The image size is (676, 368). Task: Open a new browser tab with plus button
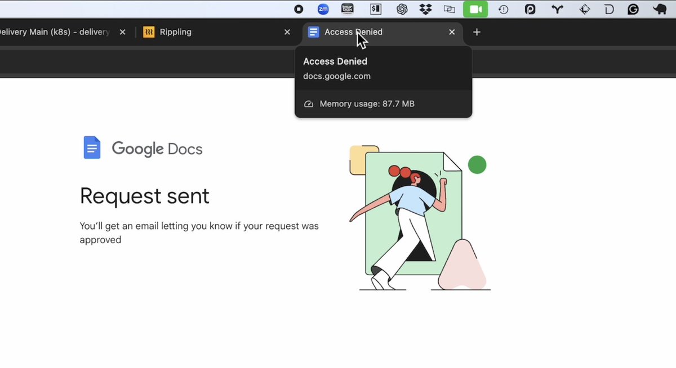tap(477, 32)
